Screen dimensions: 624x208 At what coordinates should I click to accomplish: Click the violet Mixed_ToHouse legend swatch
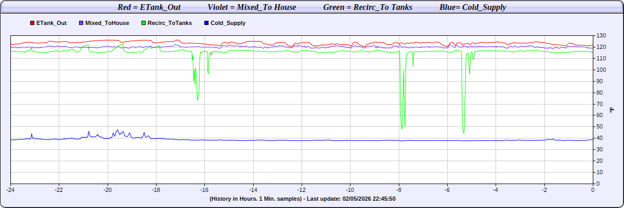tap(81, 23)
